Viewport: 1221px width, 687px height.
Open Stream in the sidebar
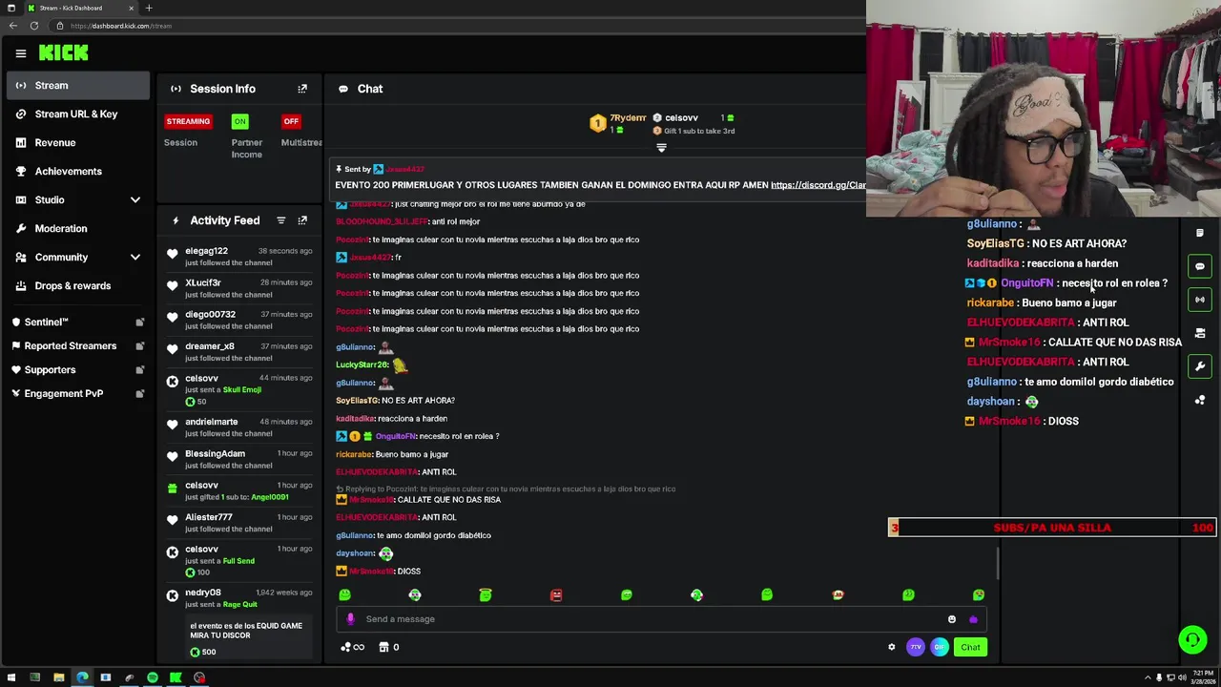pyautogui.click(x=78, y=86)
